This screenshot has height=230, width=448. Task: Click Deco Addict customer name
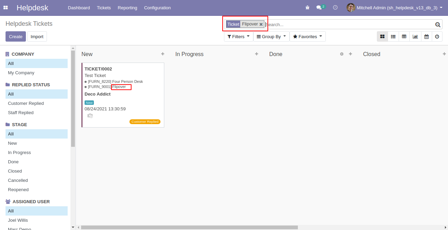coord(98,94)
